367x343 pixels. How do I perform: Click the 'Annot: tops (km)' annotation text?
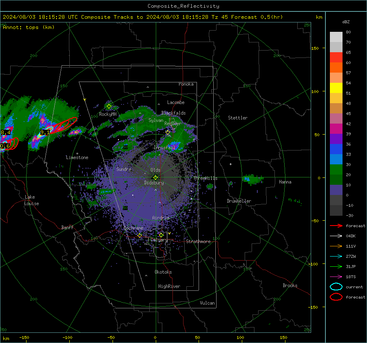point(29,27)
